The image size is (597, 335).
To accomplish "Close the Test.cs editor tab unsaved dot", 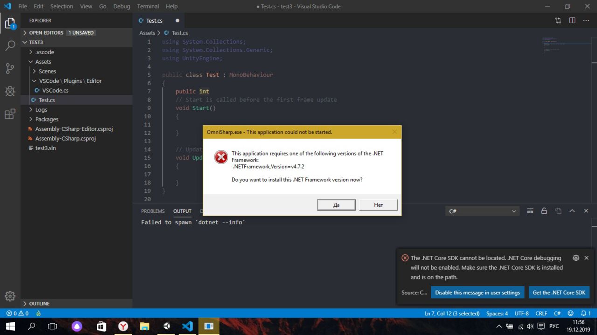I will coord(177,21).
